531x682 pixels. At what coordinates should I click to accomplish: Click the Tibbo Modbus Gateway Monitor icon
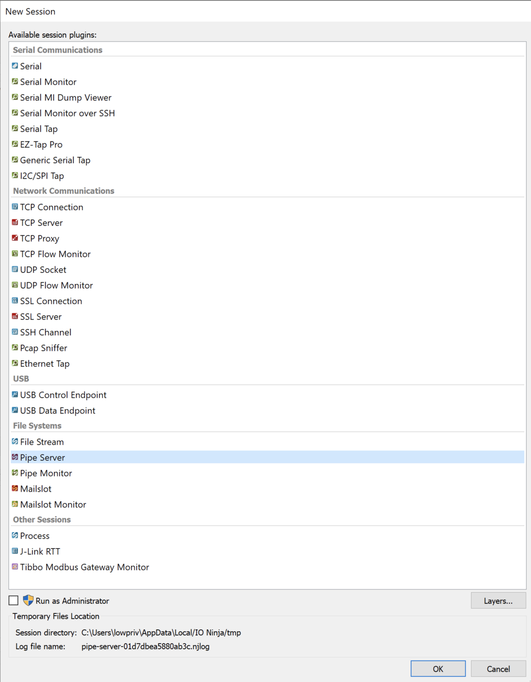(15, 567)
